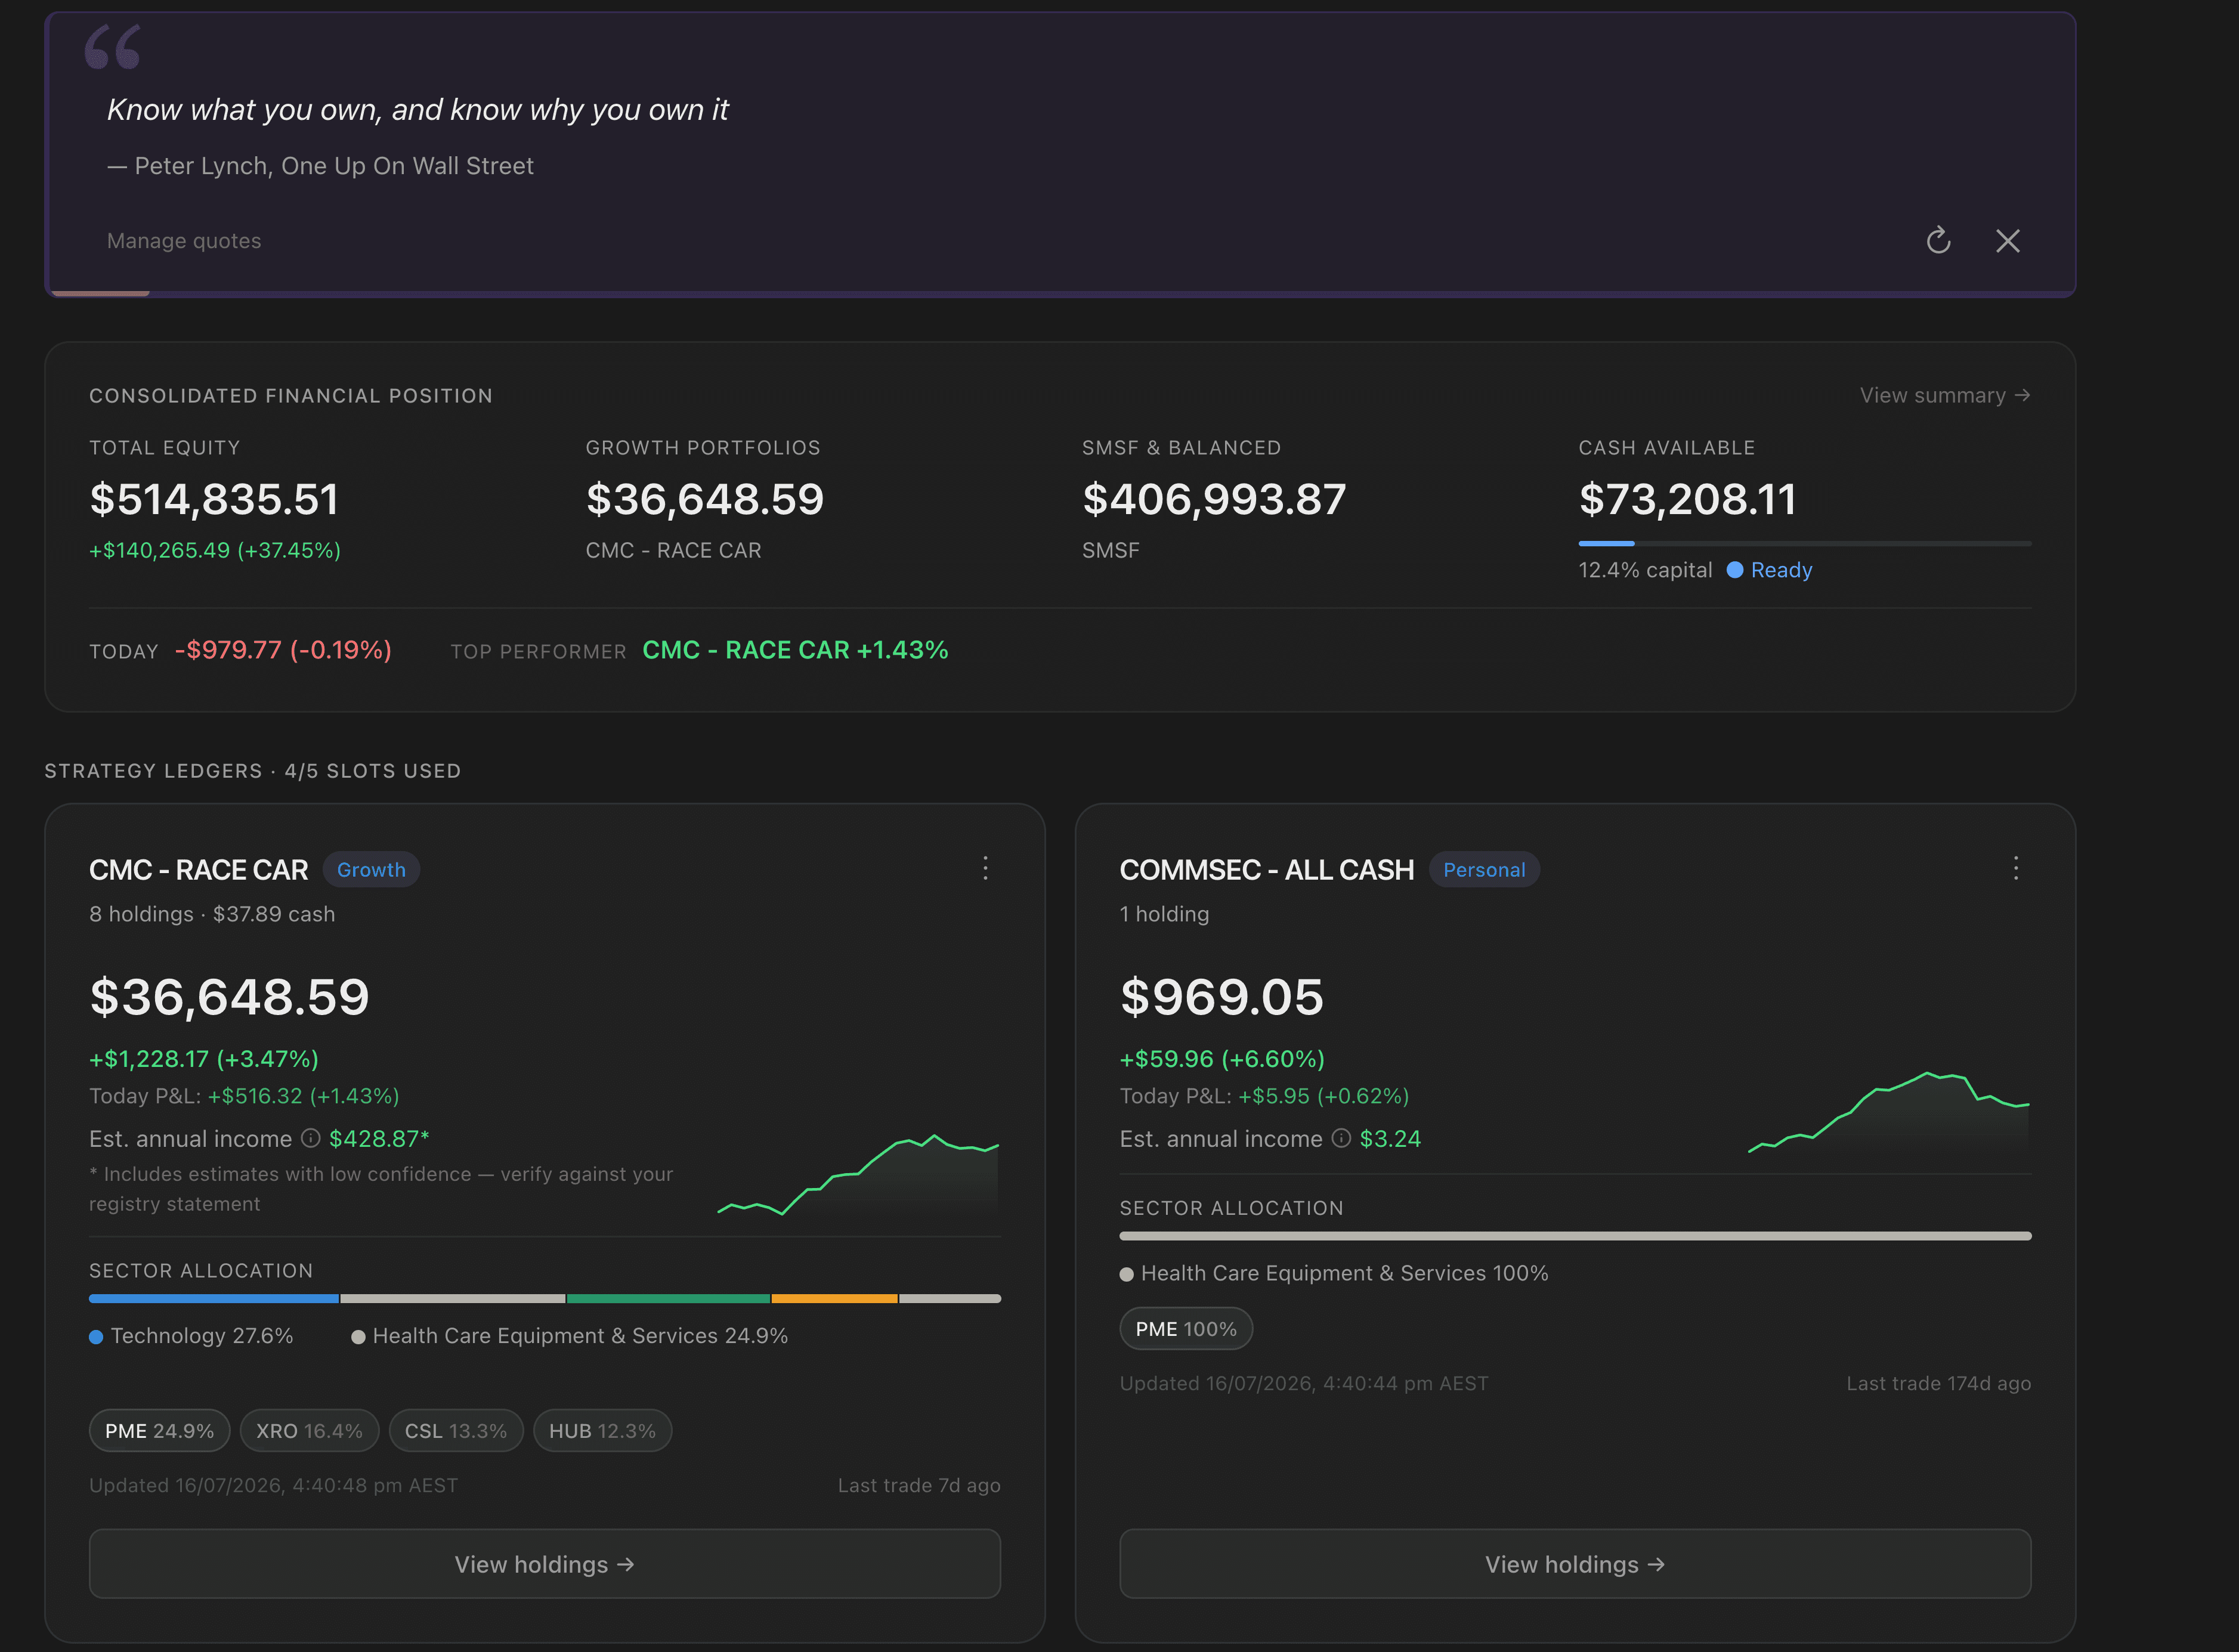Click View holdings for COMMSEC - ALL CASH
The image size is (2239, 1652).
pyautogui.click(x=1575, y=1563)
